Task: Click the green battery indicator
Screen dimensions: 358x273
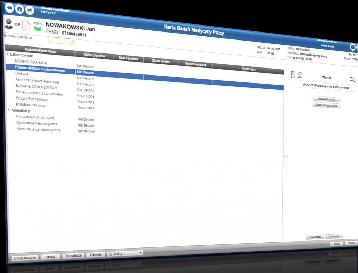Action: (x=38, y=29)
